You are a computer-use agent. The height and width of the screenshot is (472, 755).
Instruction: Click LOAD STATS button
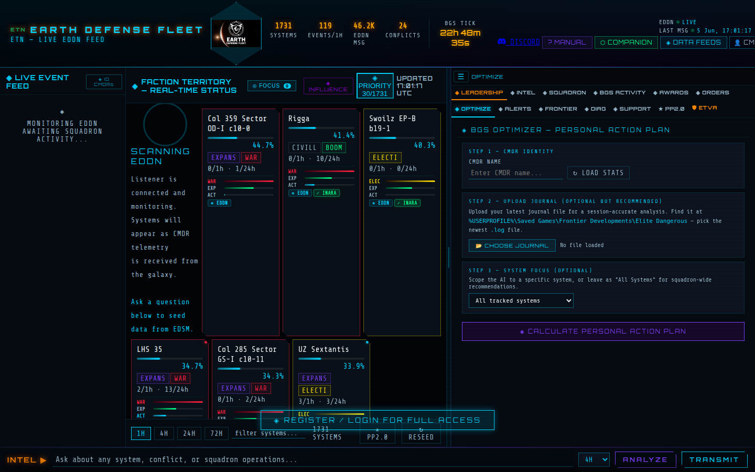pyautogui.click(x=598, y=173)
